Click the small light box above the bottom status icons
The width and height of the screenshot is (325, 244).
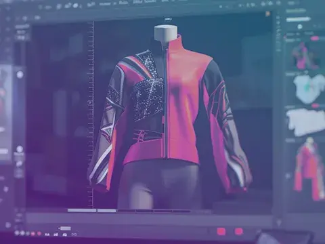tap(66, 228)
